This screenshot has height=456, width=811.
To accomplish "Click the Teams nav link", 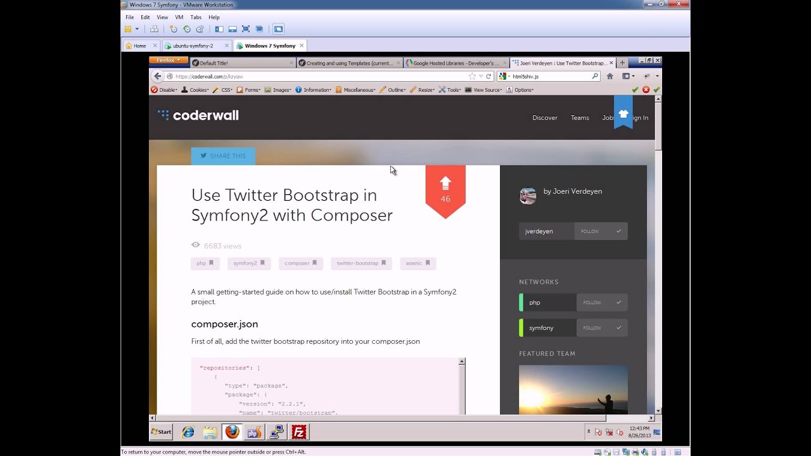I will tap(580, 118).
